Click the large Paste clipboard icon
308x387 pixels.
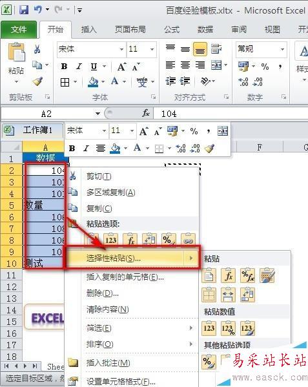click(16, 52)
